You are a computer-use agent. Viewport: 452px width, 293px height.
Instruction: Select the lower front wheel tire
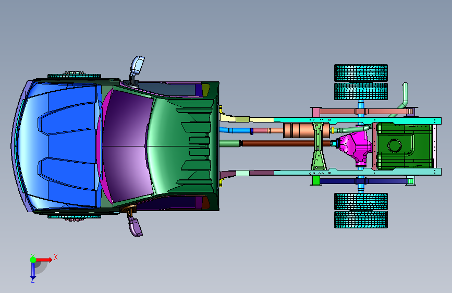click(x=74, y=217)
